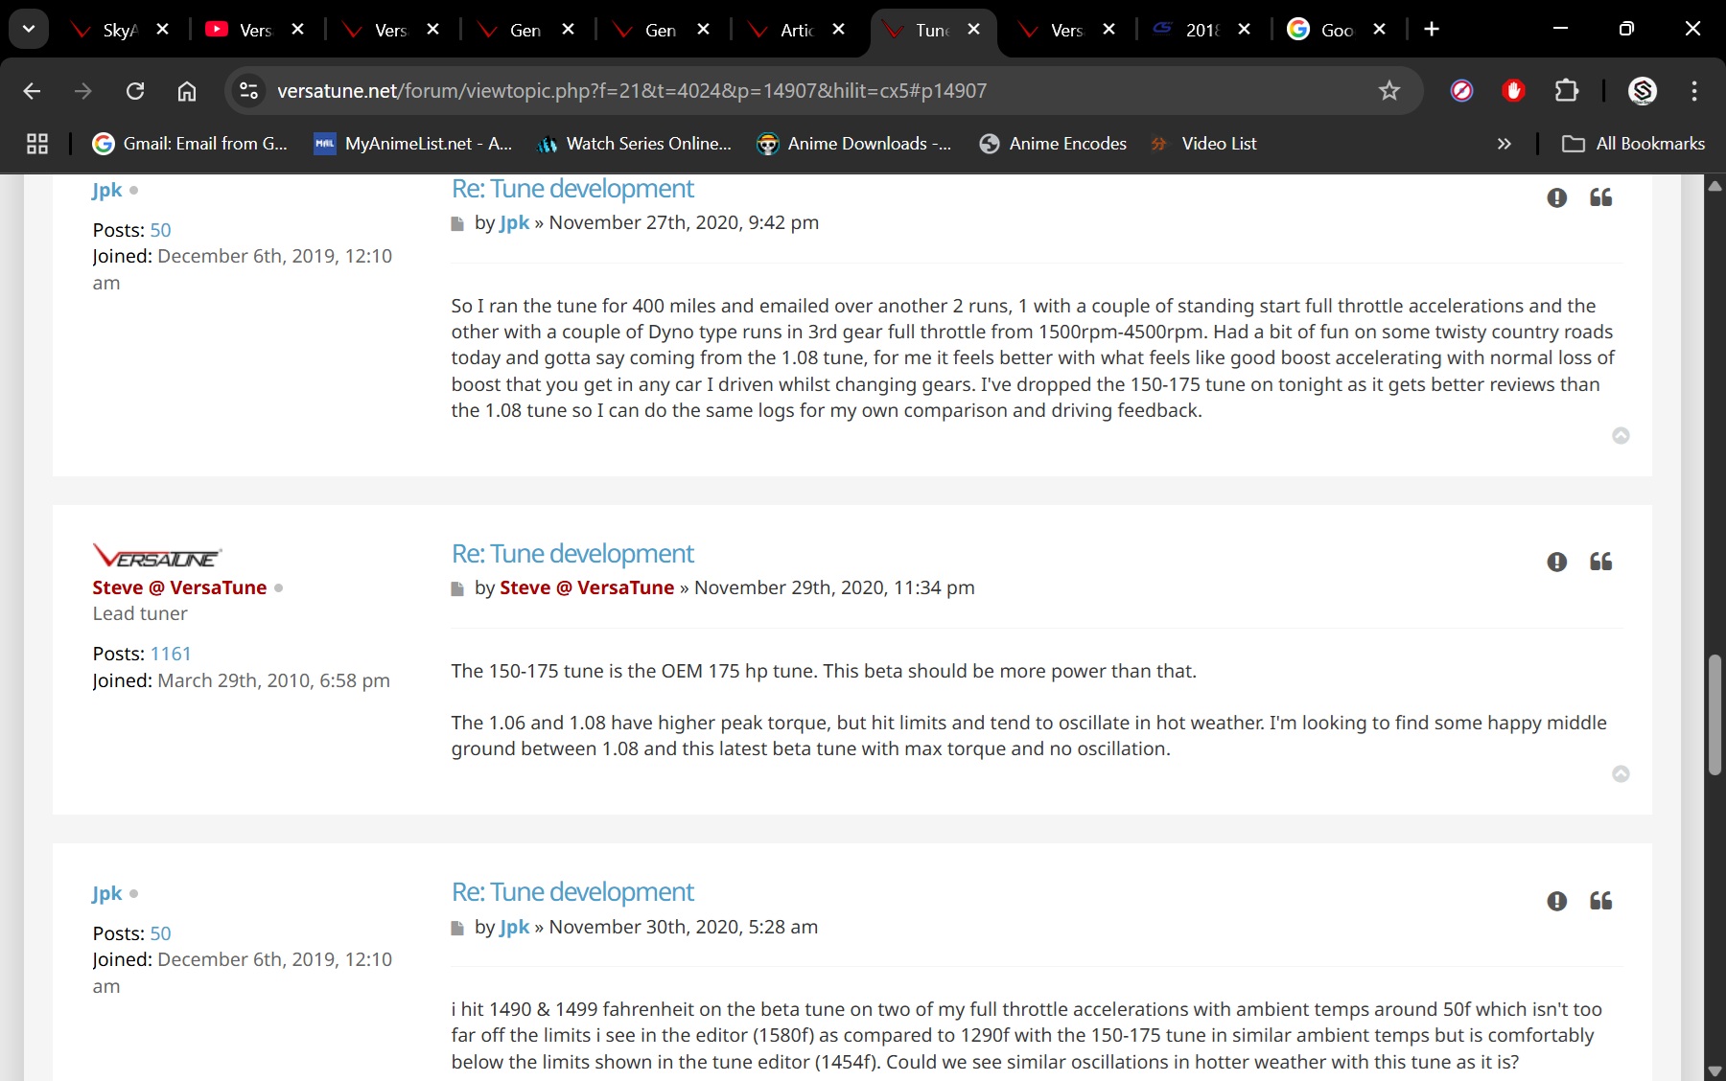The height and width of the screenshot is (1081, 1726).
Task: Open the browser profile avatar
Action: 1643,91
